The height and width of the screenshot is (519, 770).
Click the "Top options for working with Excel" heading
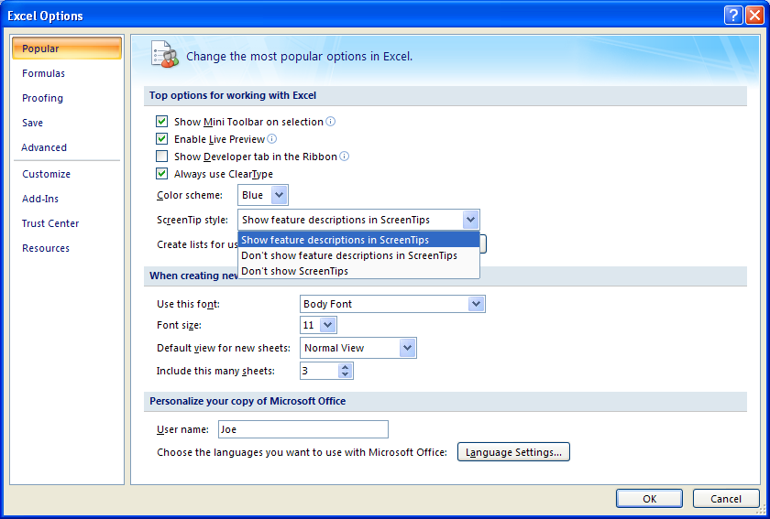[x=233, y=95]
